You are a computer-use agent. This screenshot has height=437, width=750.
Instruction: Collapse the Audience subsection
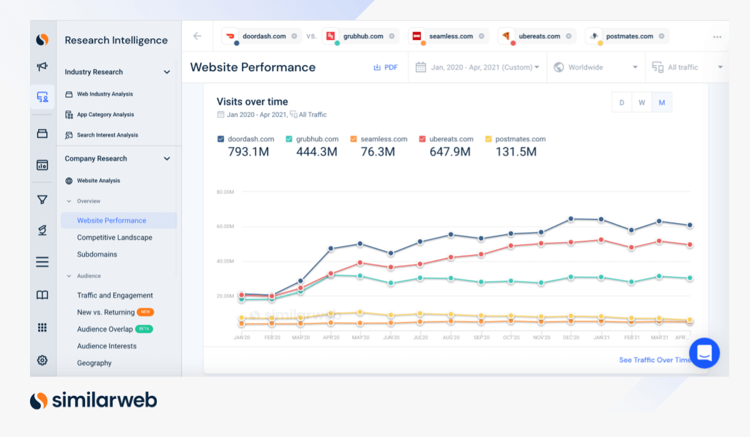[69, 276]
